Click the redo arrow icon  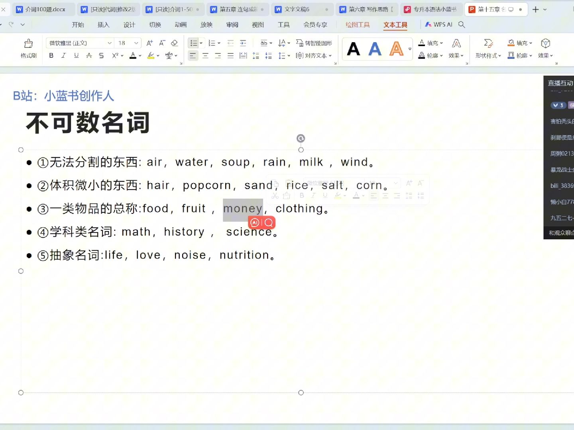coord(11,25)
